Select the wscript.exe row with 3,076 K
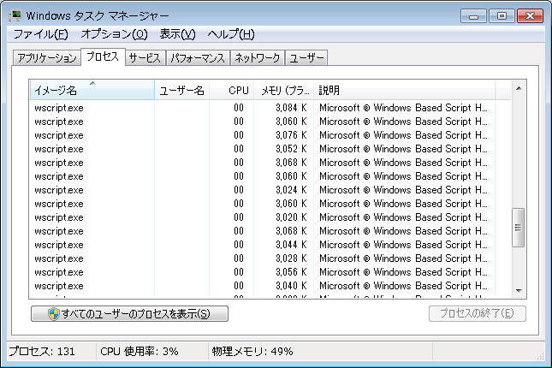Viewport: 552px width, 368px height. (x=262, y=135)
